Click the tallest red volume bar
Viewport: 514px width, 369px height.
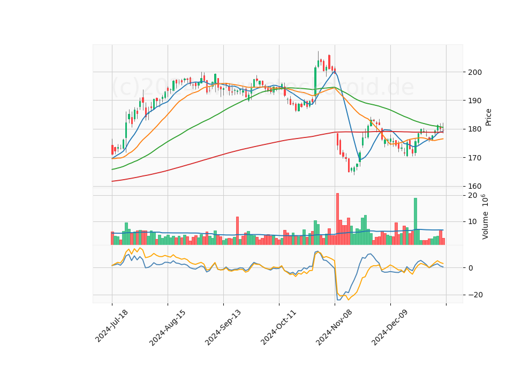(337, 219)
